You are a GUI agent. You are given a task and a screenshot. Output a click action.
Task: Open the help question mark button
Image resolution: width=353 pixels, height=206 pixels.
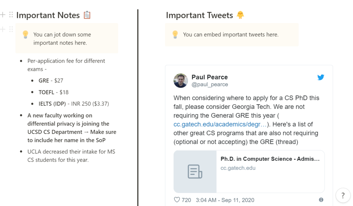[x=343, y=196]
